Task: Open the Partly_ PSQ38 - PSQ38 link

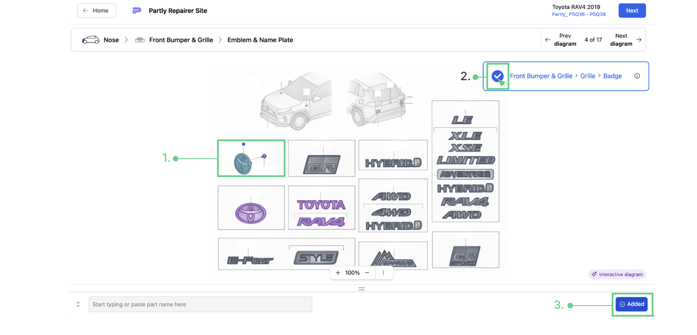Action: click(x=578, y=14)
